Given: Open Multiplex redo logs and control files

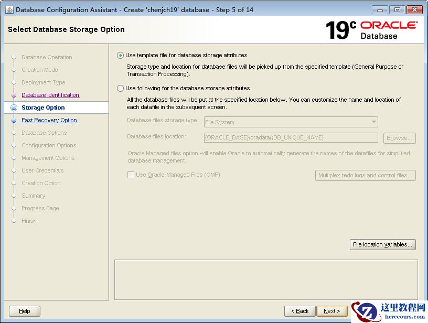Looking at the screenshot, I should coord(365,176).
